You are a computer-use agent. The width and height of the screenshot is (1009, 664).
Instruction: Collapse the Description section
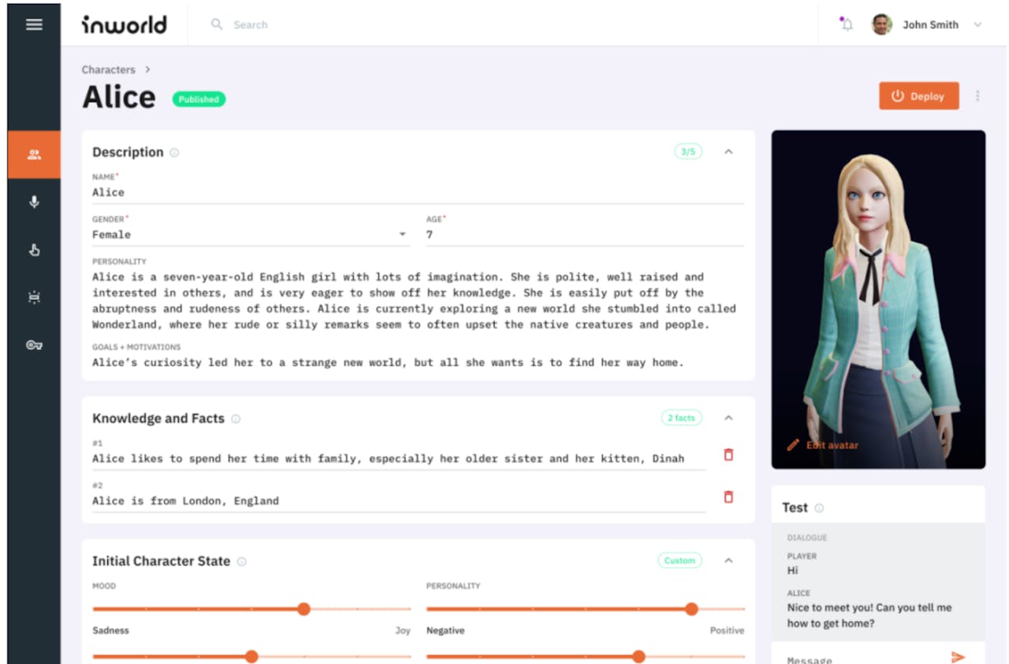coord(728,152)
